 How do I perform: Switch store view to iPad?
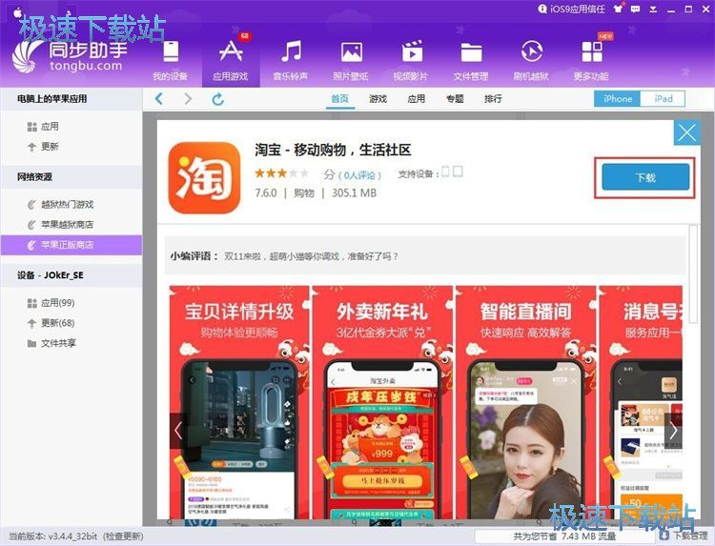[664, 98]
